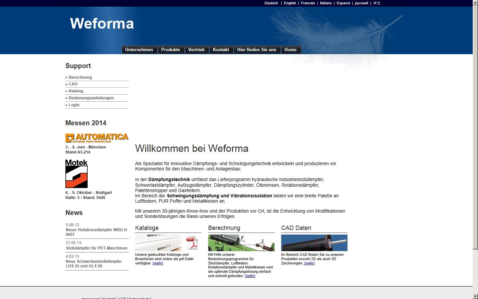Click news date 9.08.13
This screenshot has width=478, height=299.
[x=72, y=225]
